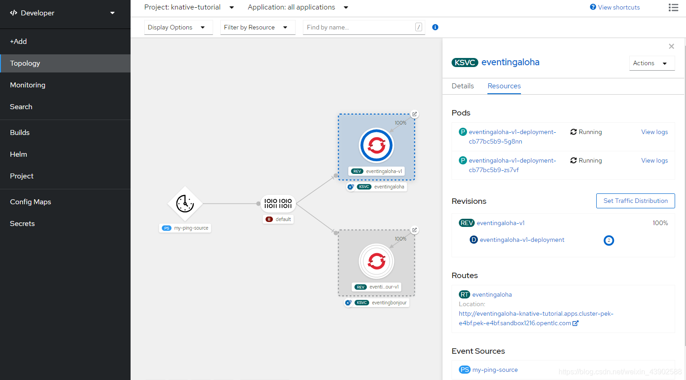
Task: Click the KSVC badge in panel header
Action: (x=465, y=63)
